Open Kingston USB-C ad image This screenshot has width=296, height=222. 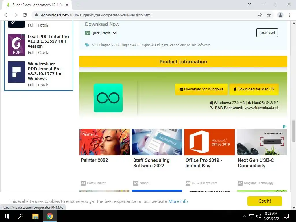(262, 142)
